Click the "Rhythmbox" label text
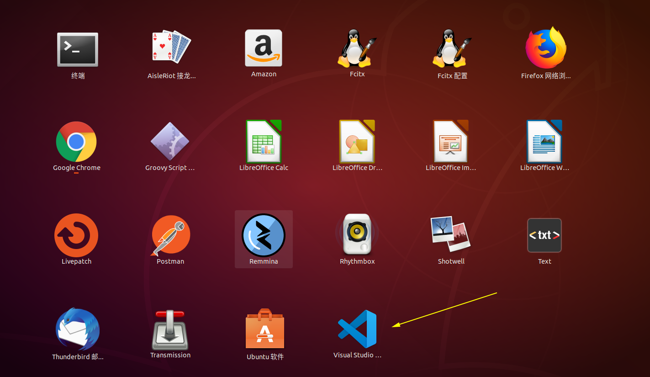650x377 pixels. 357,261
